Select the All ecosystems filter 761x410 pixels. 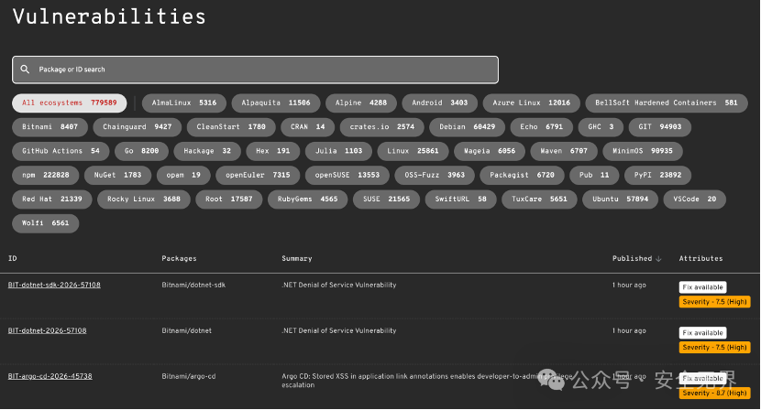(70, 102)
